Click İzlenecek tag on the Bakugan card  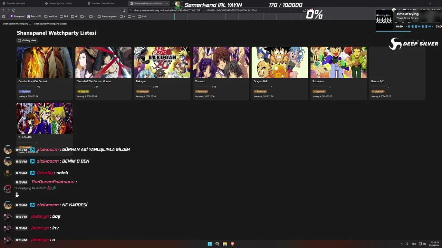pyautogui.click(x=143, y=92)
